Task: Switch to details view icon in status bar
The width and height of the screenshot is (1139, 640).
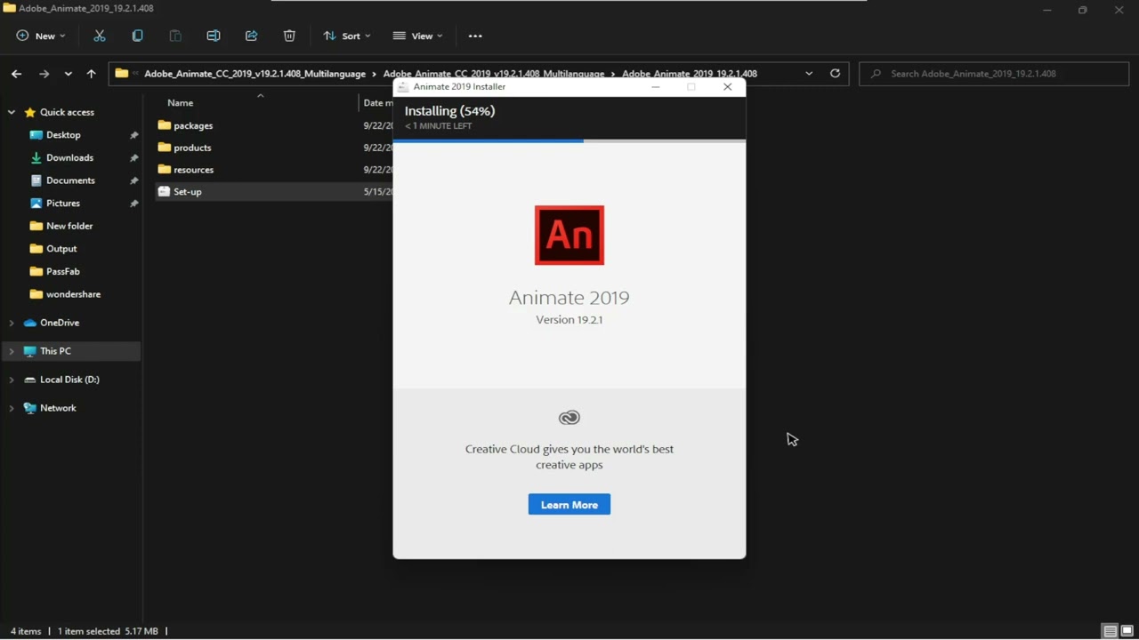Action: click(x=1110, y=631)
